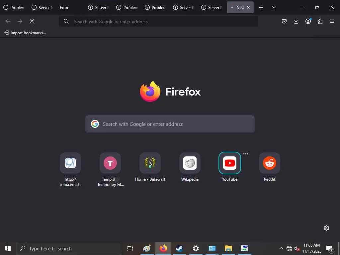Open the Downloads panel
340x255 pixels.
tap(296, 21)
